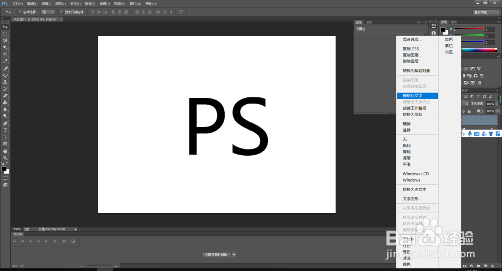This screenshot has width=502, height=271.
Task: Click foreground swatch in Color panel
Action: 443,30
